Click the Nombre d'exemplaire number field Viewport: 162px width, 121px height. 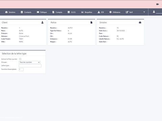point(21,70)
